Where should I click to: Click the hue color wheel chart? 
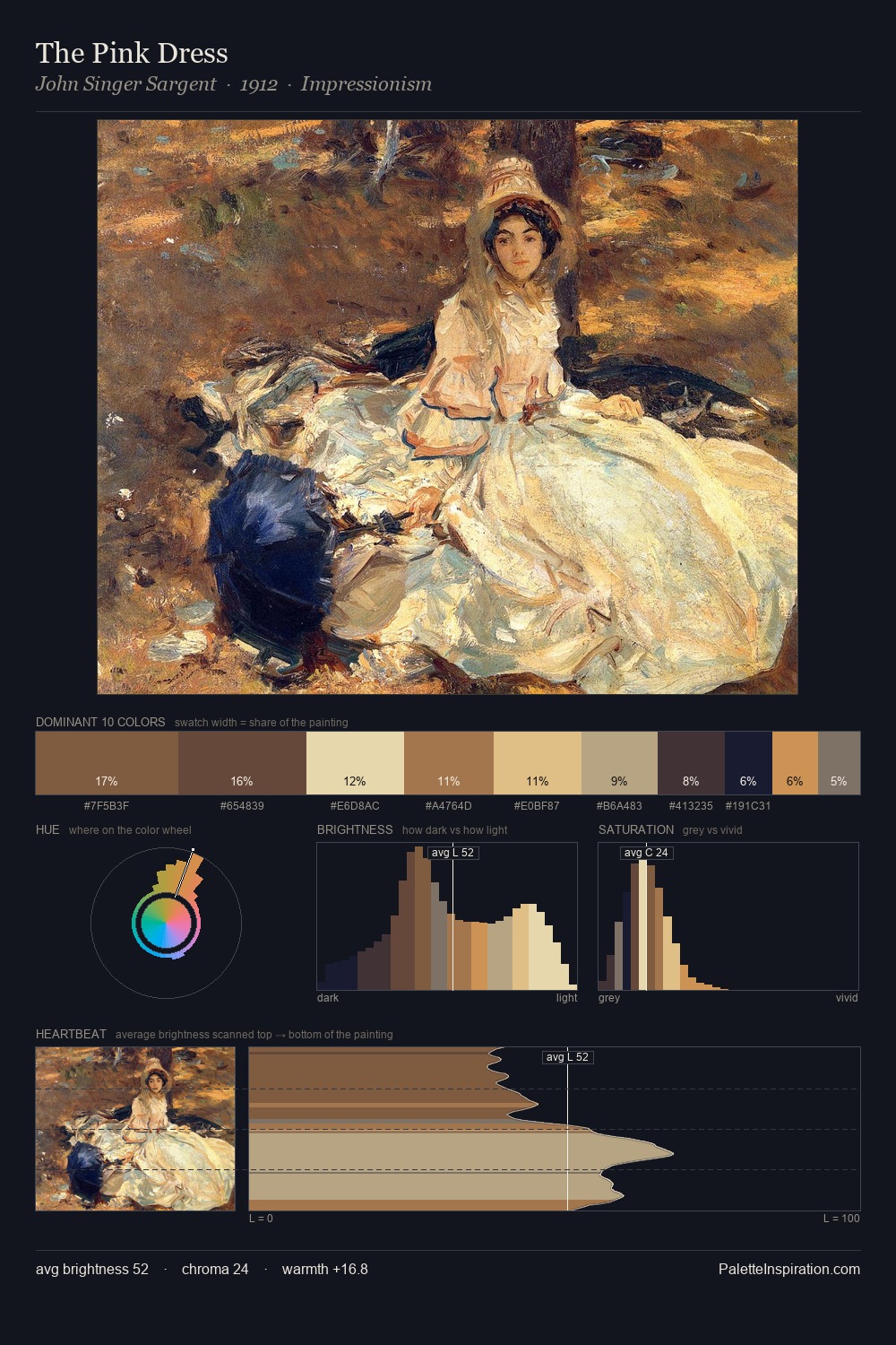click(x=166, y=923)
